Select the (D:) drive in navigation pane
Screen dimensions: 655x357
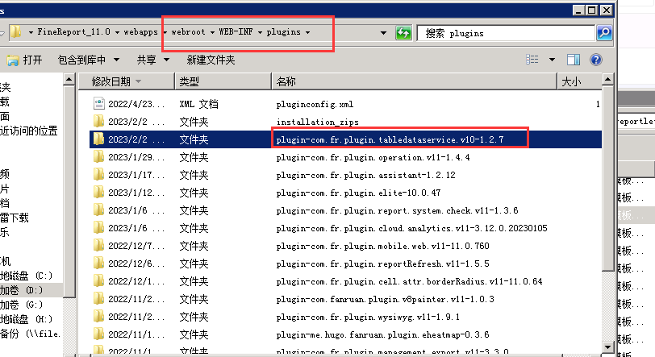tap(31, 290)
